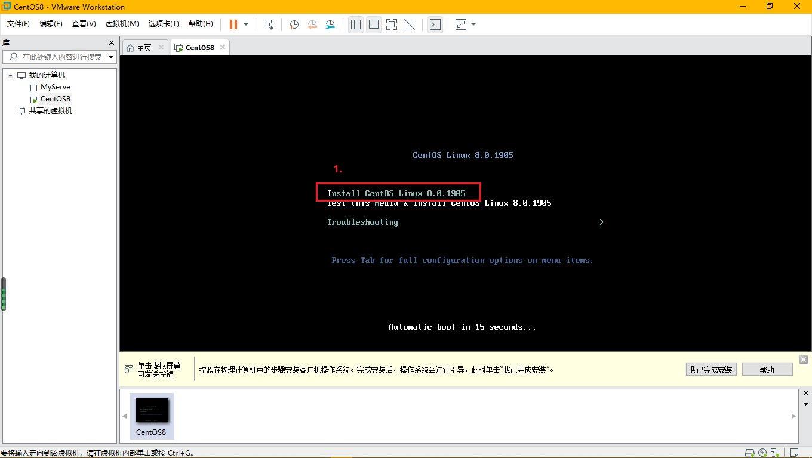Image resolution: width=812 pixels, height=458 pixels.
Task: Select CentOS8 in the library tree
Action: coord(56,99)
